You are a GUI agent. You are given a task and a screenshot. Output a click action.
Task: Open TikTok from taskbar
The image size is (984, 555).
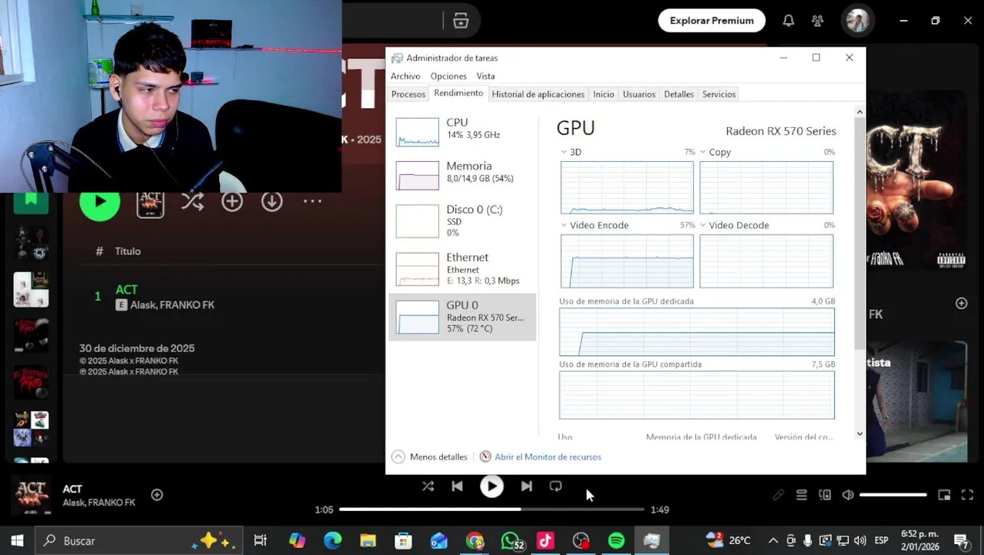point(546,541)
